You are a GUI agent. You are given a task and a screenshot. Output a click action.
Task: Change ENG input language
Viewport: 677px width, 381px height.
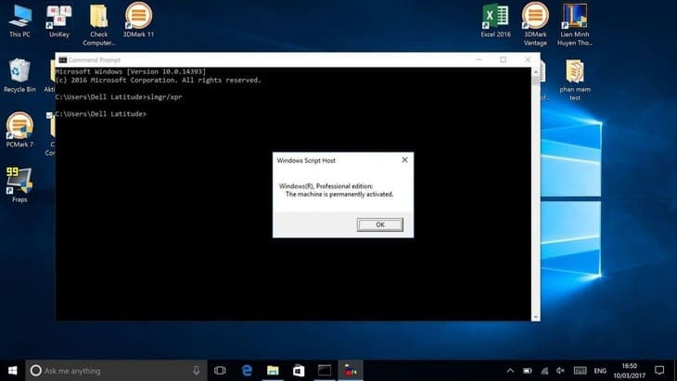coord(600,371)
